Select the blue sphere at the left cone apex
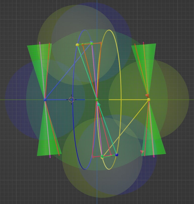 (45, 100)
